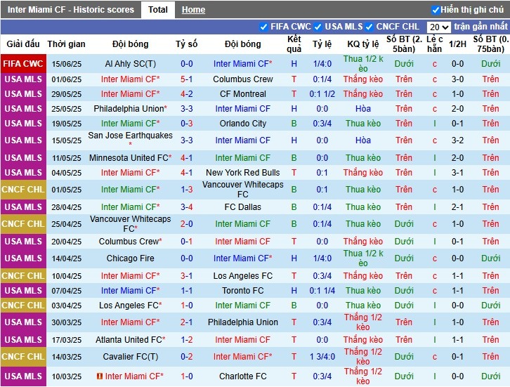The image size is (510, 387).
Task: Open the 0-2 score at Cavalier FC
Action: (187, 357)
